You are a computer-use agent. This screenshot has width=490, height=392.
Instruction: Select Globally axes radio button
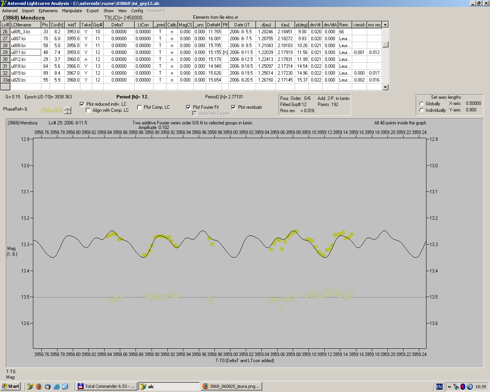(x=421, y=104)
